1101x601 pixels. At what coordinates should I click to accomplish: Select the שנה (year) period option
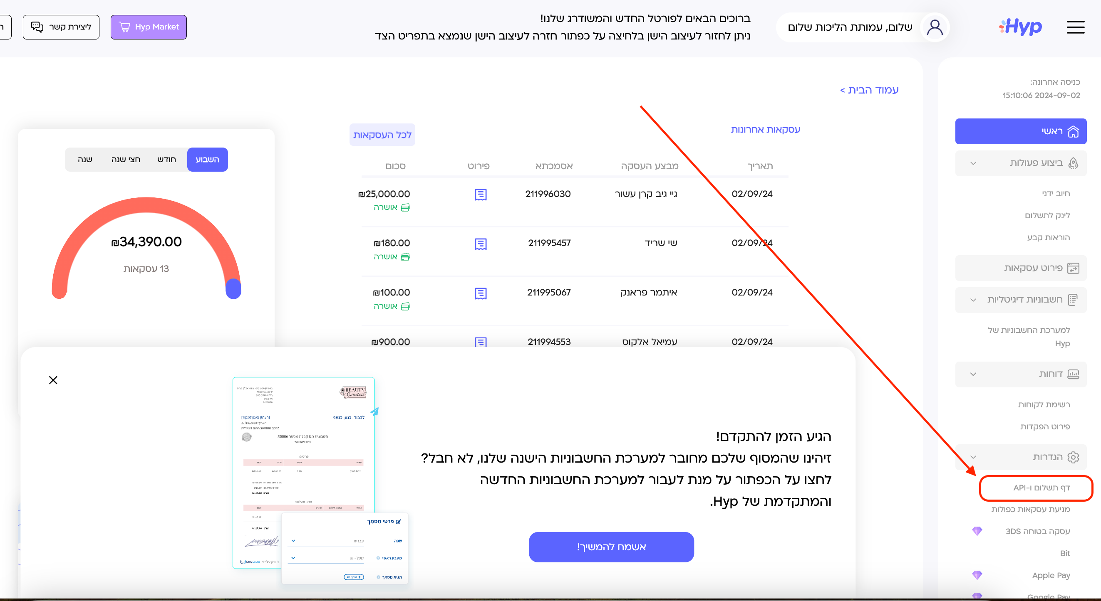85,160
